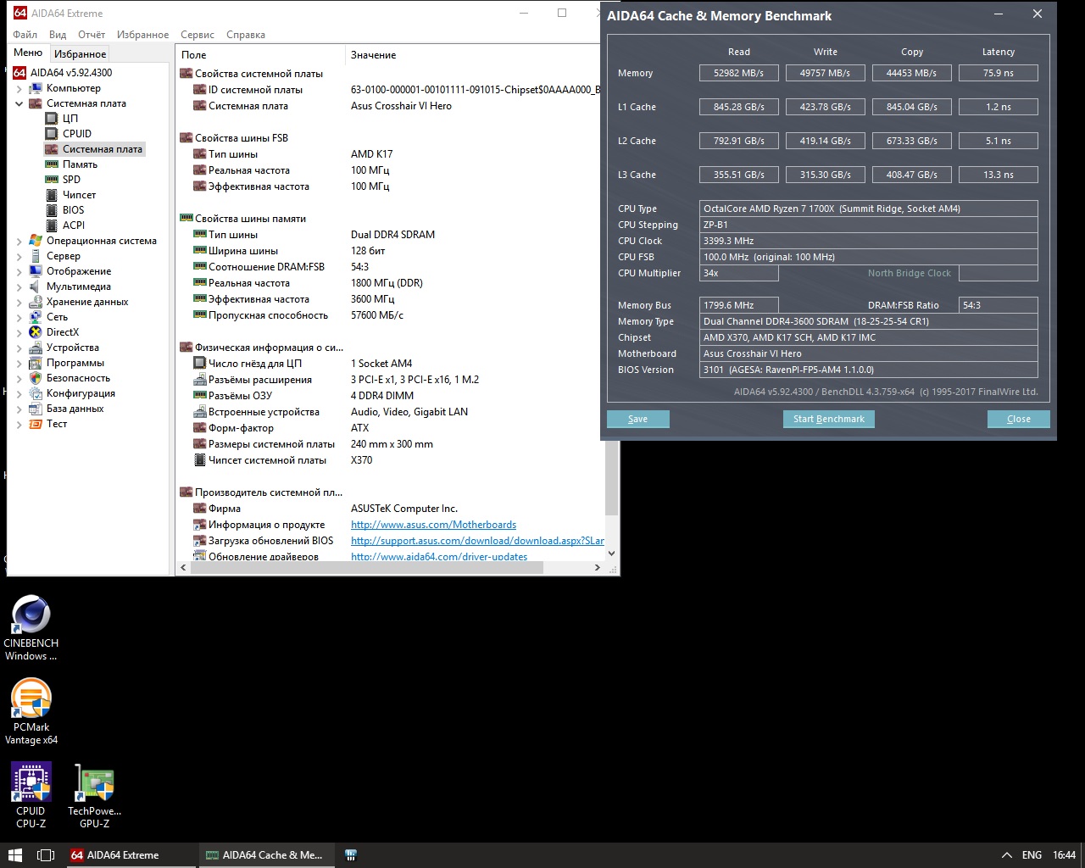Switch to the Избранное sidebar tab

[80, 54]
